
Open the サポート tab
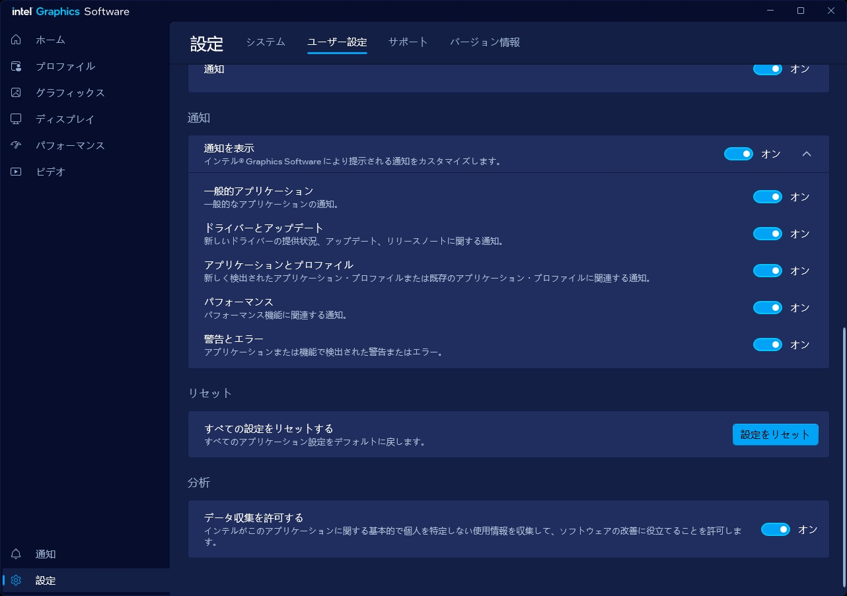408,42
